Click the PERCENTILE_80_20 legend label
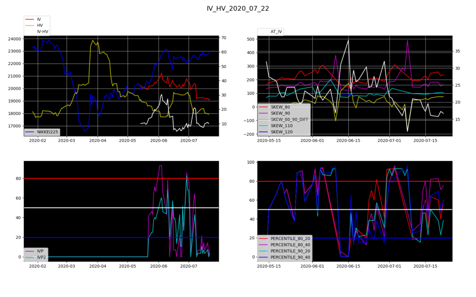Viewport: 476px width, 297px height. (x=291, y=238)
